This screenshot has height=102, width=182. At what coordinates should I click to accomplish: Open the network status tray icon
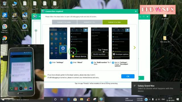[x=156, y=99]
